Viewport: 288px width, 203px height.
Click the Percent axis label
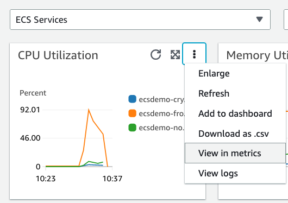(33, 93)
